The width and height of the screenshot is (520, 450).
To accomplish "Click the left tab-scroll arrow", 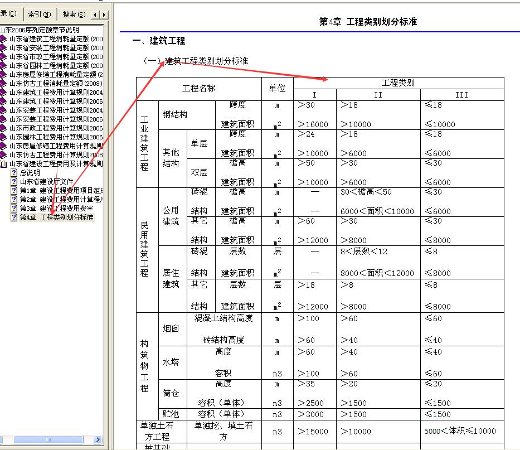I will 95,14.
